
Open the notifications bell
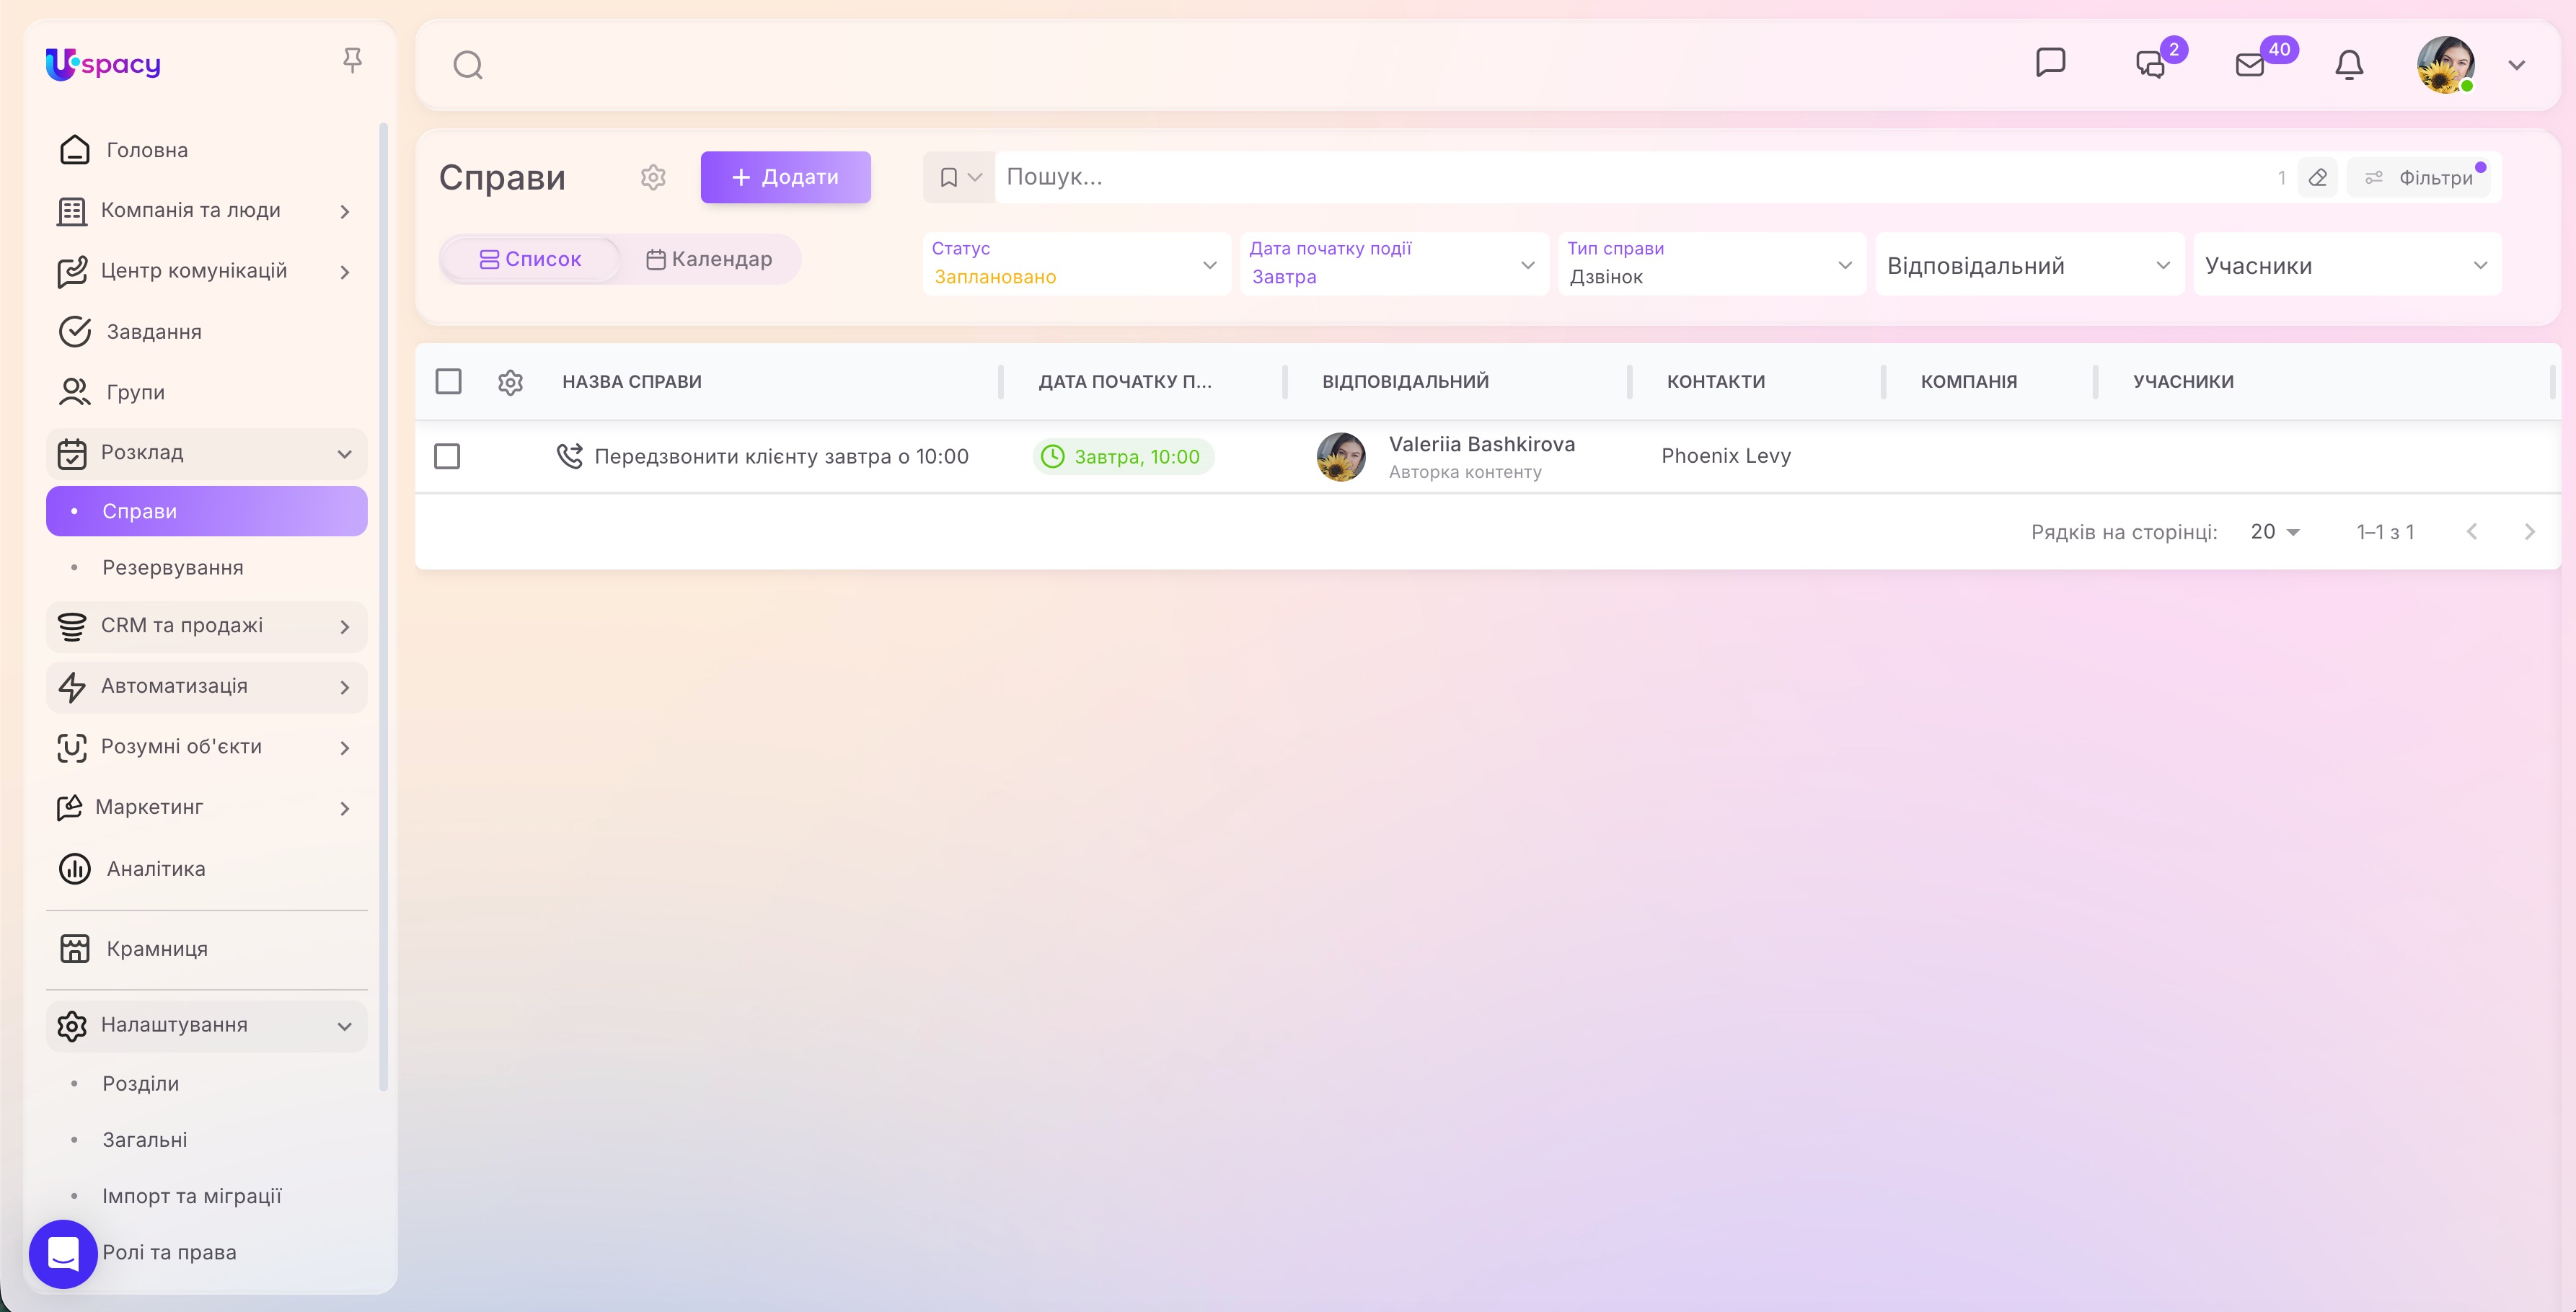(2349, 65)
